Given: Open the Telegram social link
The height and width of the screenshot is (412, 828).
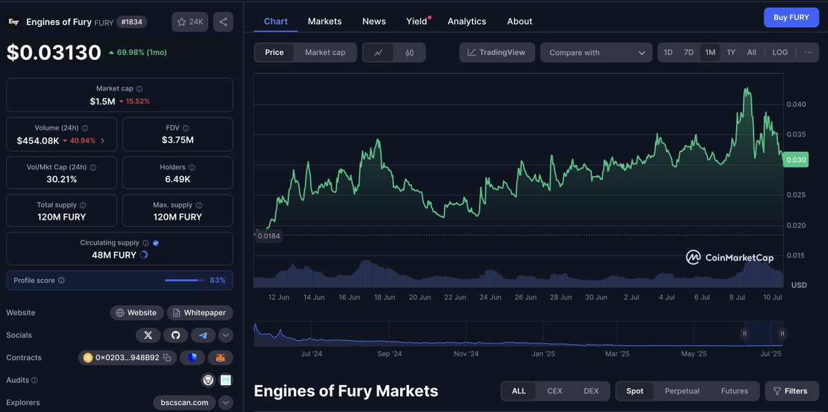Looking at the screenshot, I should point(203,336).
